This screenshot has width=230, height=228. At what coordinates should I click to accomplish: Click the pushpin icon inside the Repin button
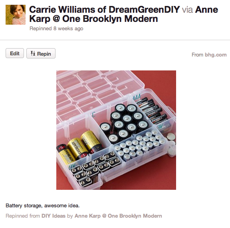pos(33,53)
